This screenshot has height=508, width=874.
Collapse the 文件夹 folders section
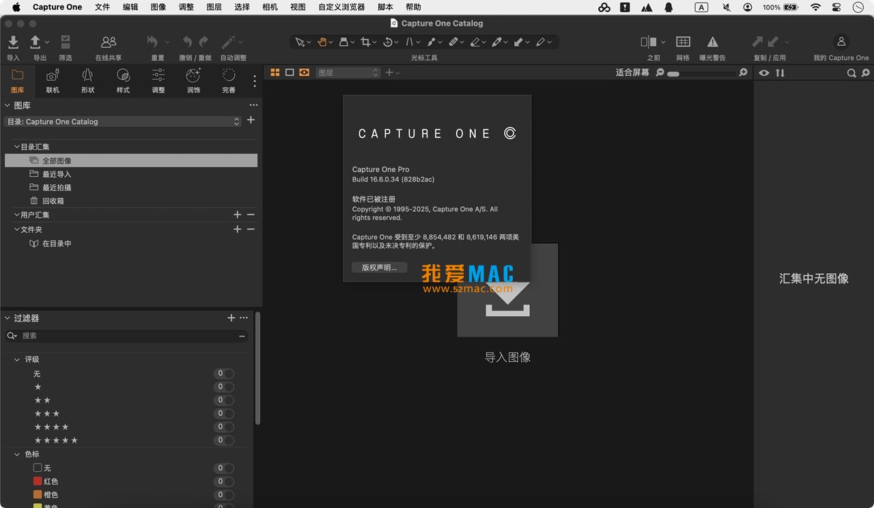point(16,229)
